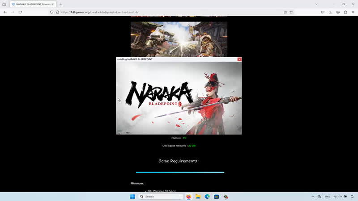Screen dimensions: 358x201
Task: Open the Firefox hamburger application menu
Action: 353,12
